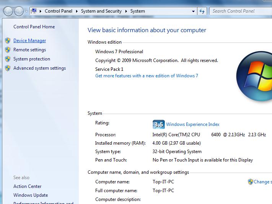272x204 pixels.
Task: Click Get more features with new edition link
Action: point(147,76)
